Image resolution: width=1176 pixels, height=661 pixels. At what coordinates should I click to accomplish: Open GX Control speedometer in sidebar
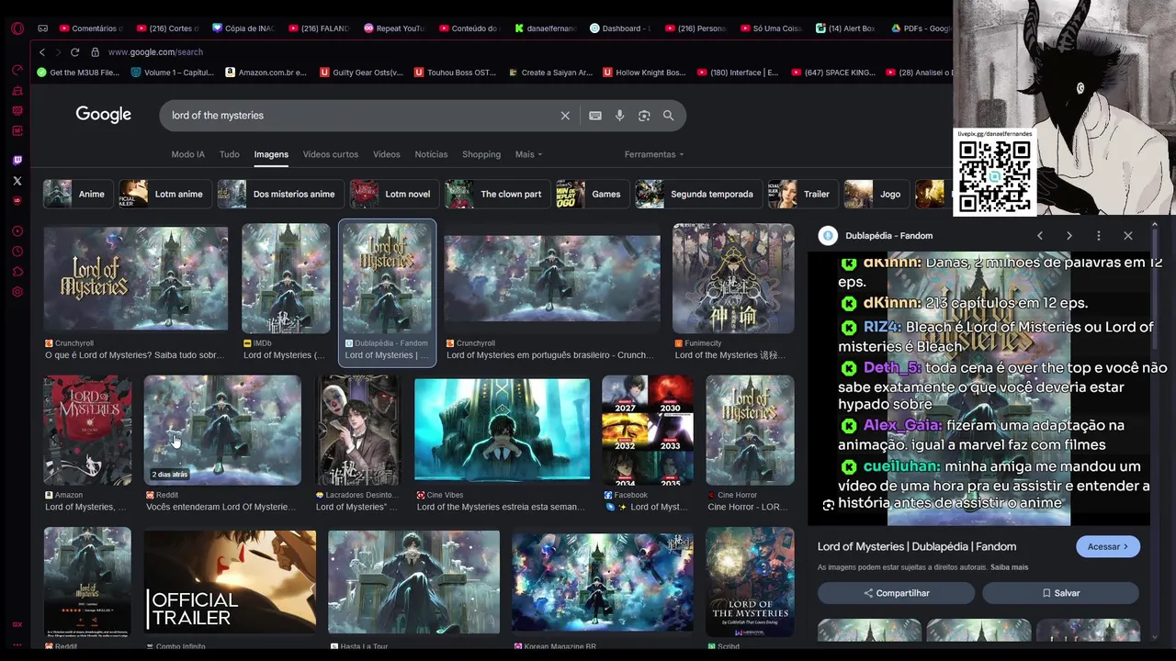click(17, 70)
